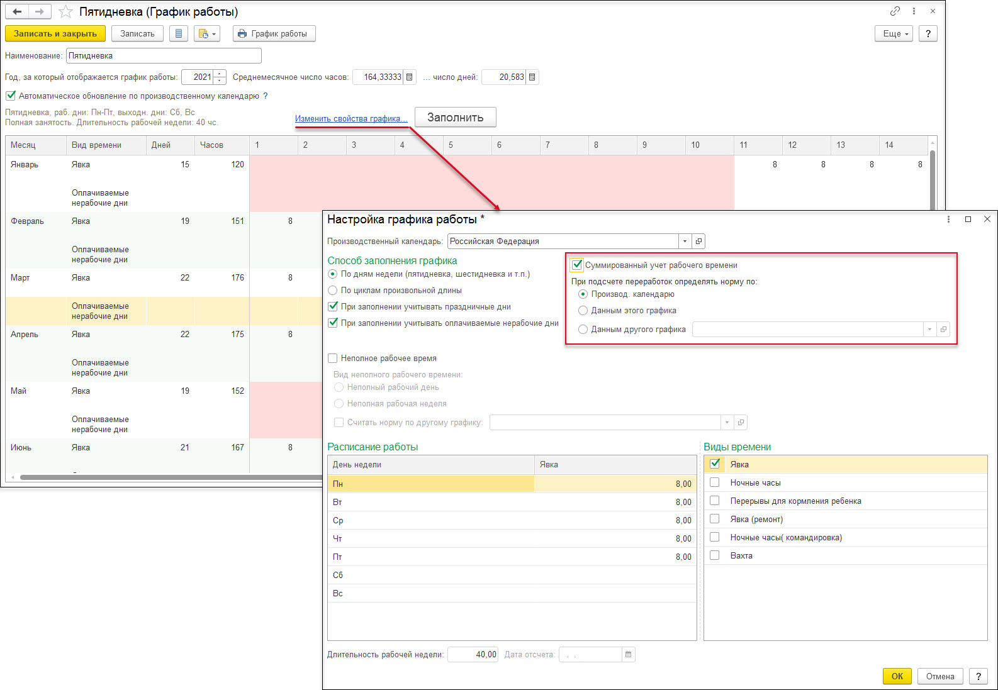
Task: Confirm settings with OK button
Action: 897,677
